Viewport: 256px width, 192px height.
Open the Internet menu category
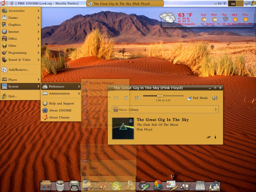pyautogui.click(x=20, y=32)
